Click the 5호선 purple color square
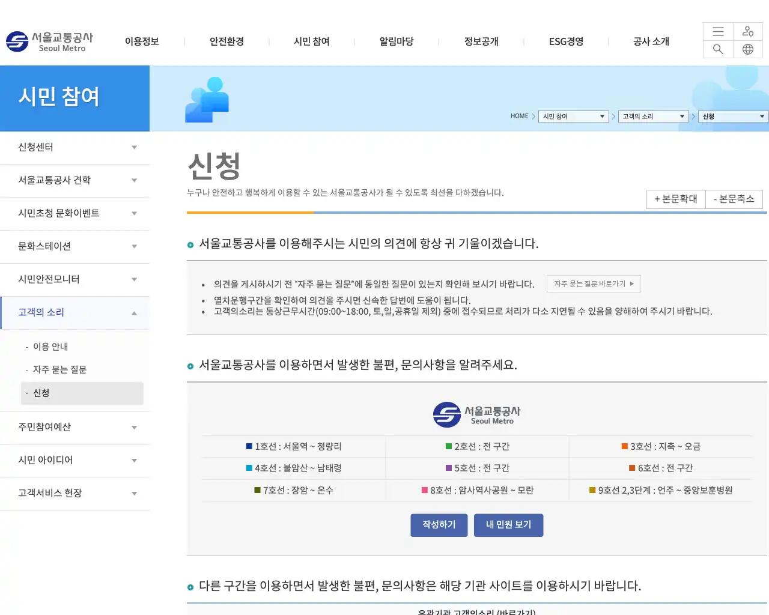 (449, 468)
